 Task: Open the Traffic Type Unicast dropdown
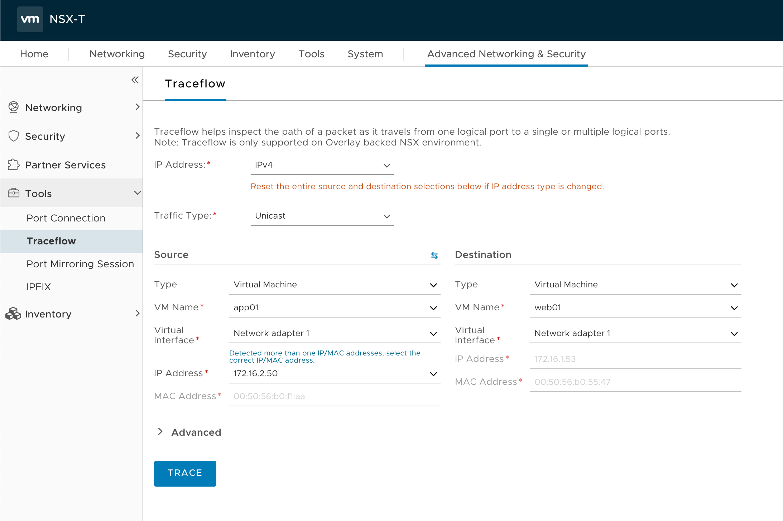(322, 216)
